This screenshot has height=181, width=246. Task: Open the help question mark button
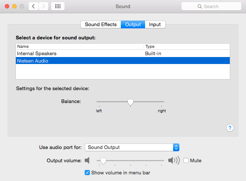pos(230,128)
